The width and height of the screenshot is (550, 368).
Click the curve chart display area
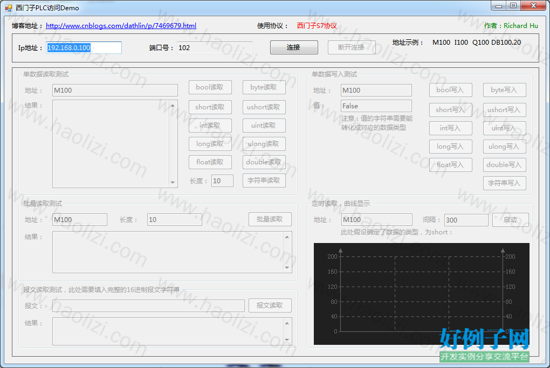(x=421, y=294)
